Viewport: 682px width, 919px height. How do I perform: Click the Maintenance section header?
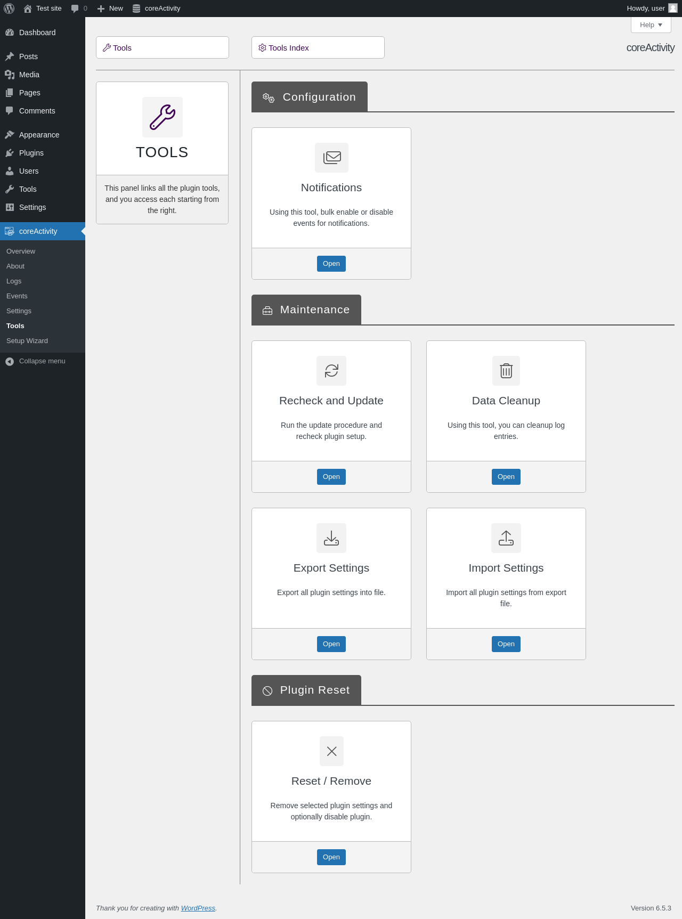306,310
